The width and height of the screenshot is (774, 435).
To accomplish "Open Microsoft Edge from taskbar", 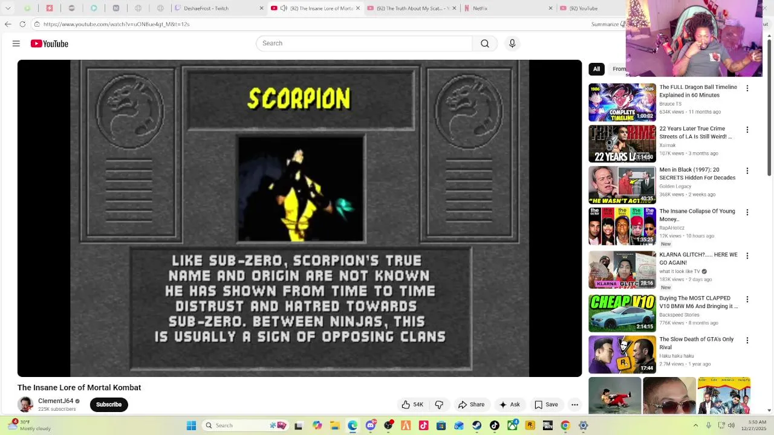I will (353, 425).
